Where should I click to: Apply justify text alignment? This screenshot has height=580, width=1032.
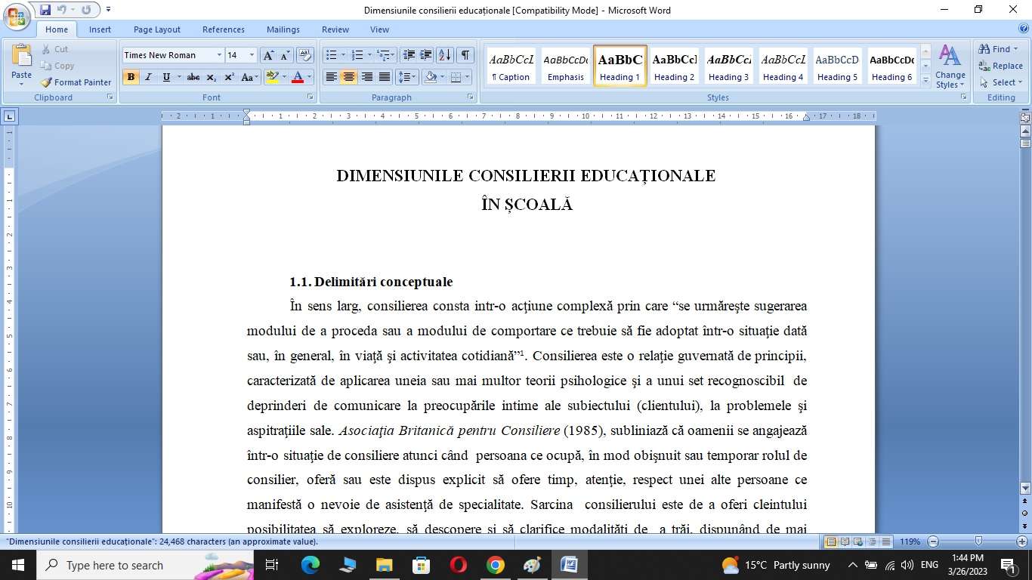(385, 77)
